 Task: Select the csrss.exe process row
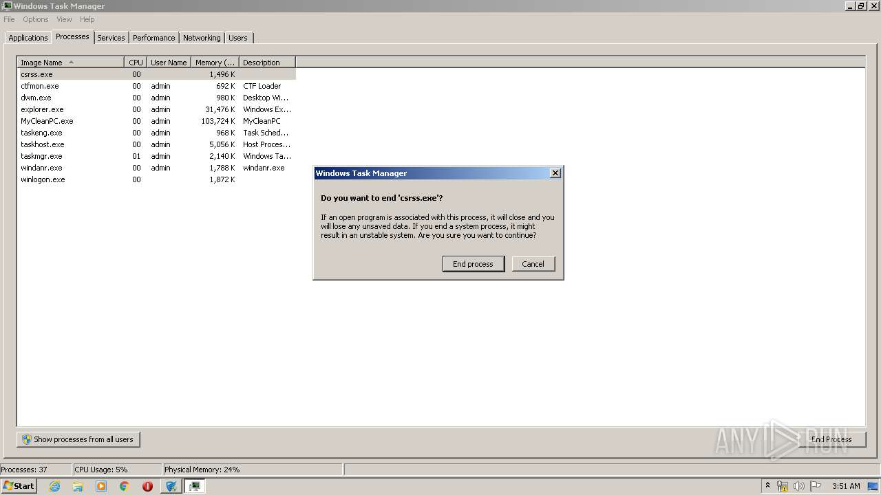coord(157,74)
